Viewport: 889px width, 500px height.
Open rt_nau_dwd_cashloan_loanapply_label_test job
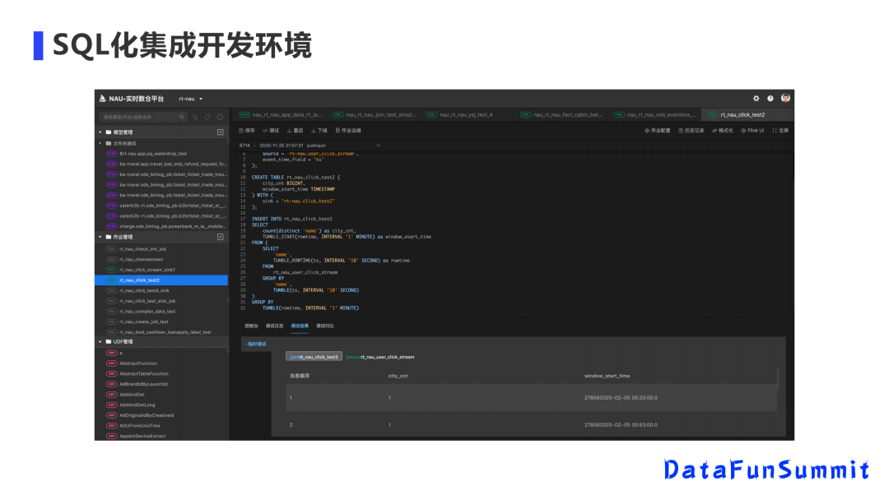165,331
